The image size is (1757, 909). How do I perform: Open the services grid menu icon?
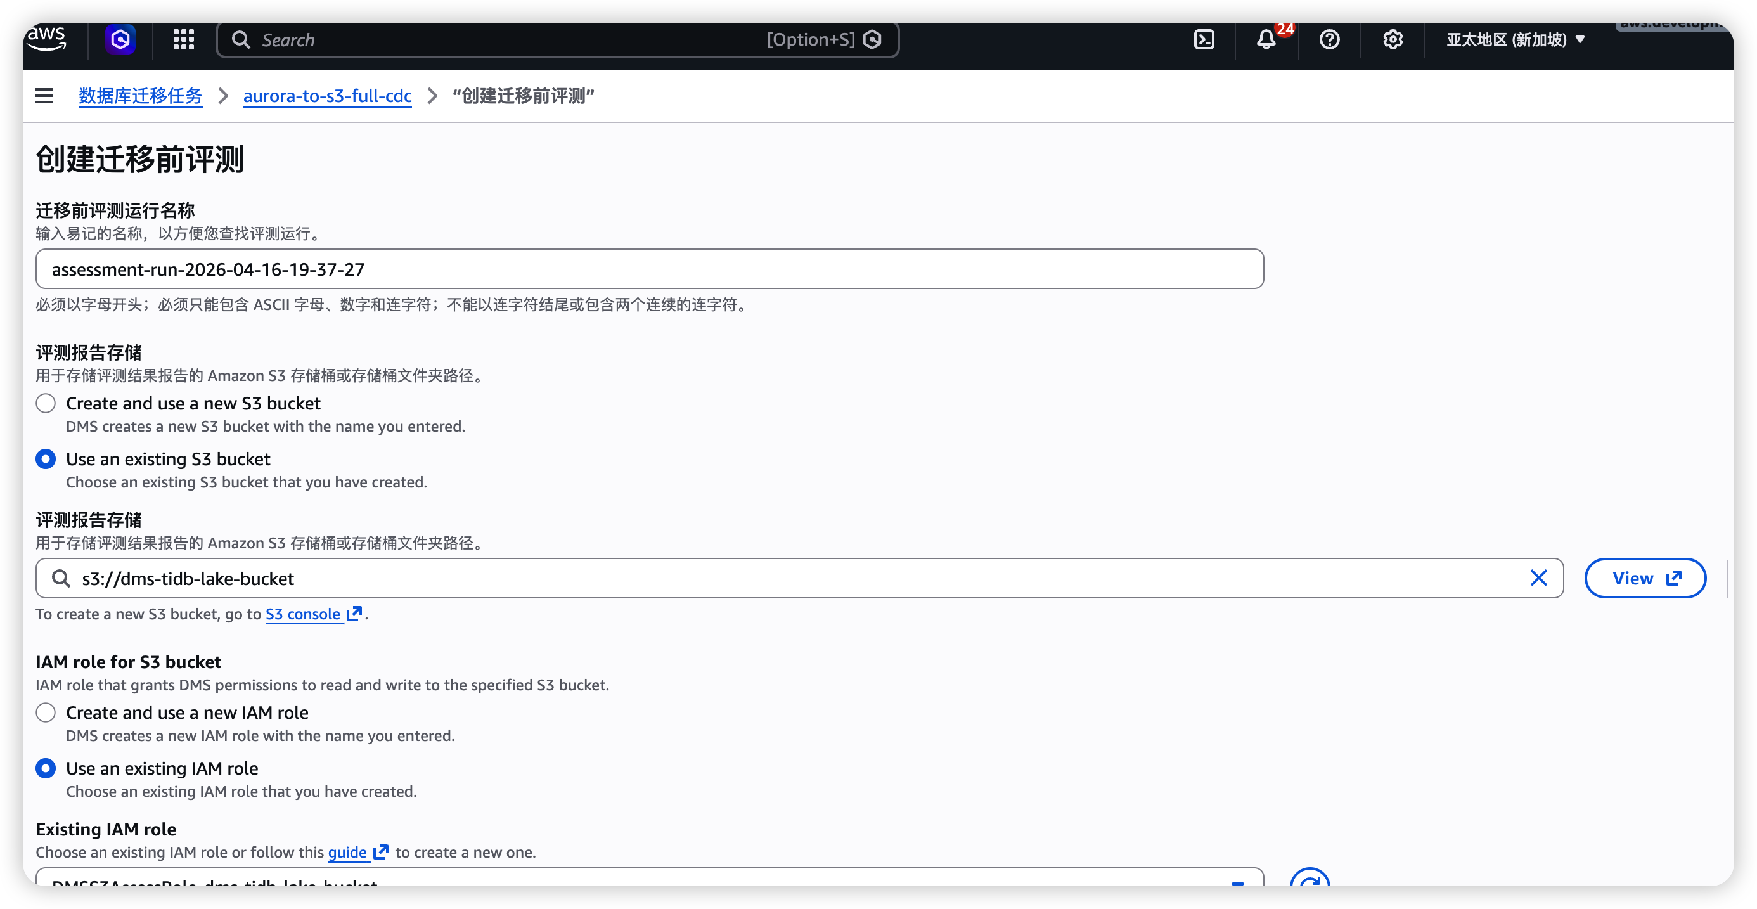(x=183, y=39)
